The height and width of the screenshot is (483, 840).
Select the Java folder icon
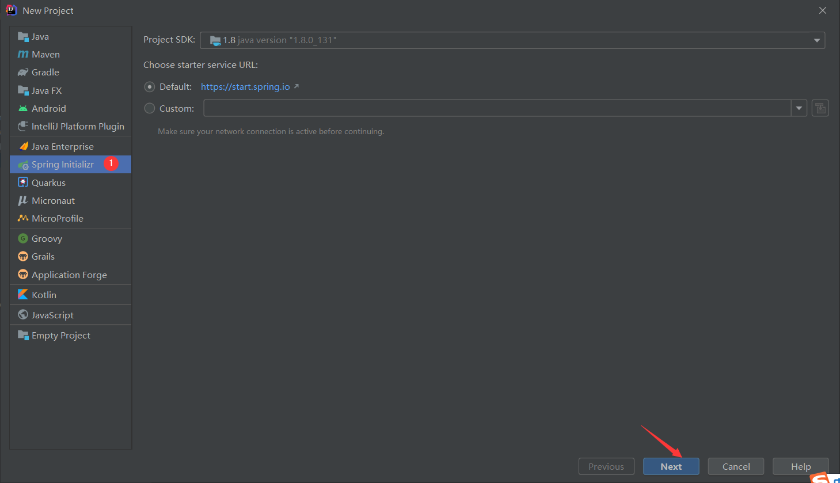pos(23,37)
